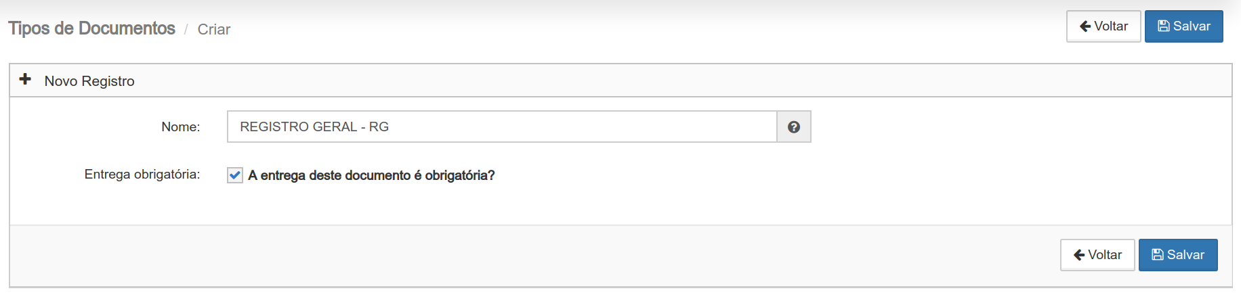Click the left arrow icon in bottom Voltar button
This screenshot has height=297, width=1241.
coord(1079,255)
